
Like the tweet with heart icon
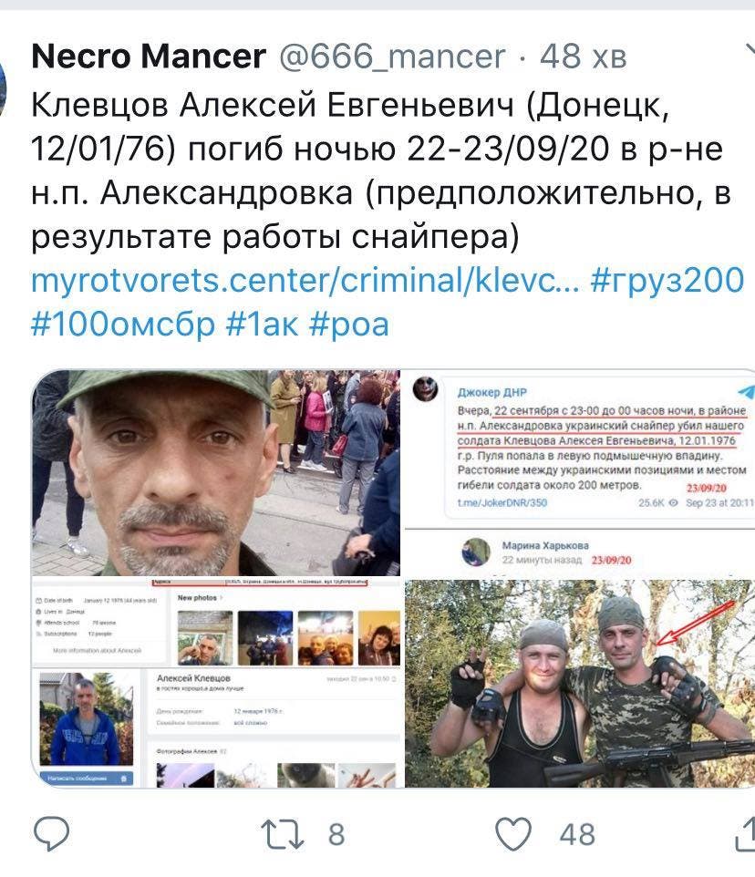point(513,834)
